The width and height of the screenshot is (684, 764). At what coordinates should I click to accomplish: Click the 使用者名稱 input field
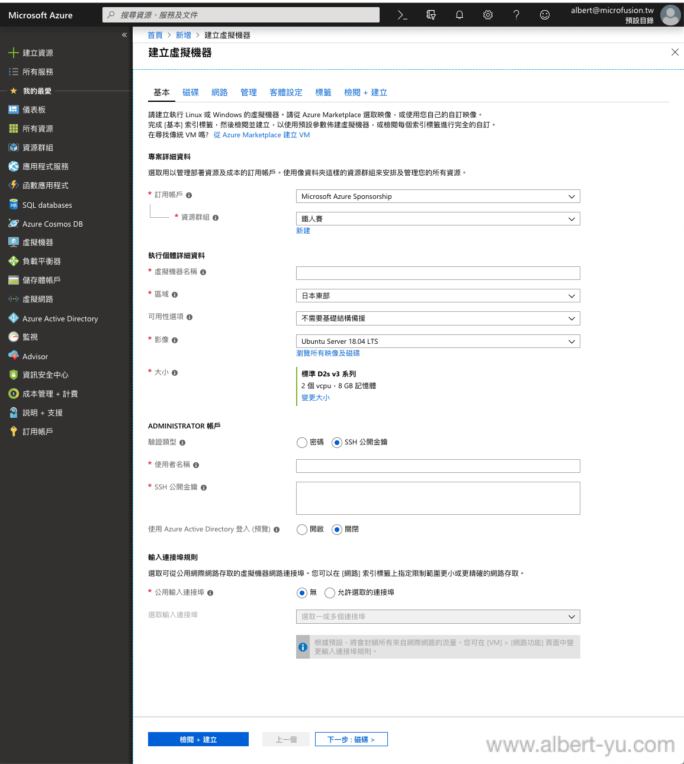click(438, 466)
